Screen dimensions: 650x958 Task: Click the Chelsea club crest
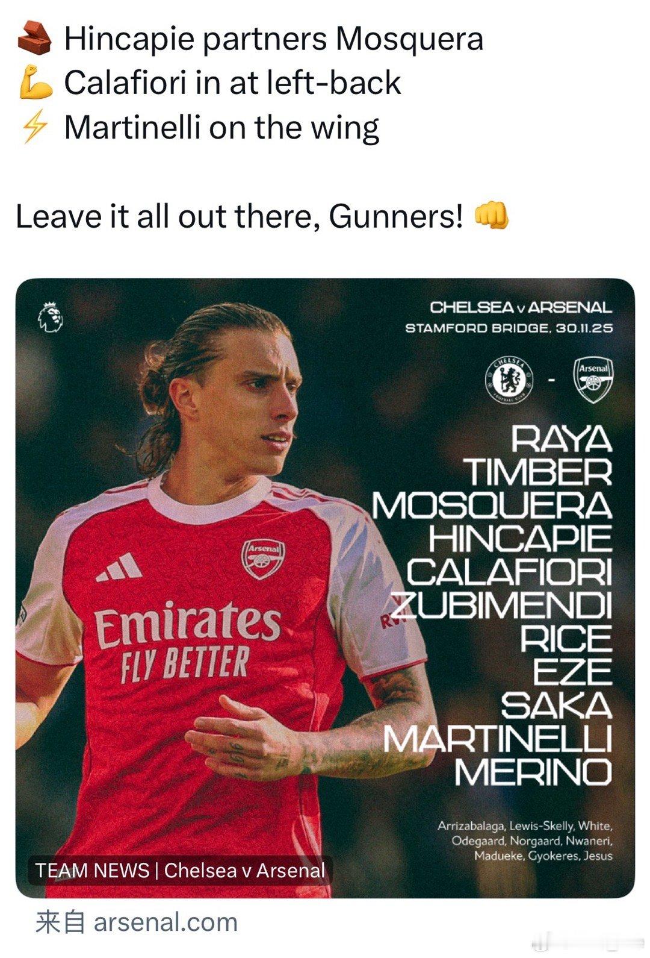[509, 381]
